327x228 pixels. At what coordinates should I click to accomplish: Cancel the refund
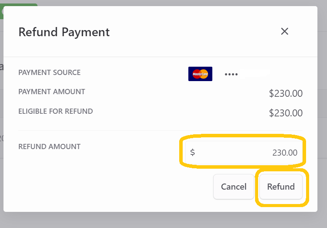tap(234, 187)
